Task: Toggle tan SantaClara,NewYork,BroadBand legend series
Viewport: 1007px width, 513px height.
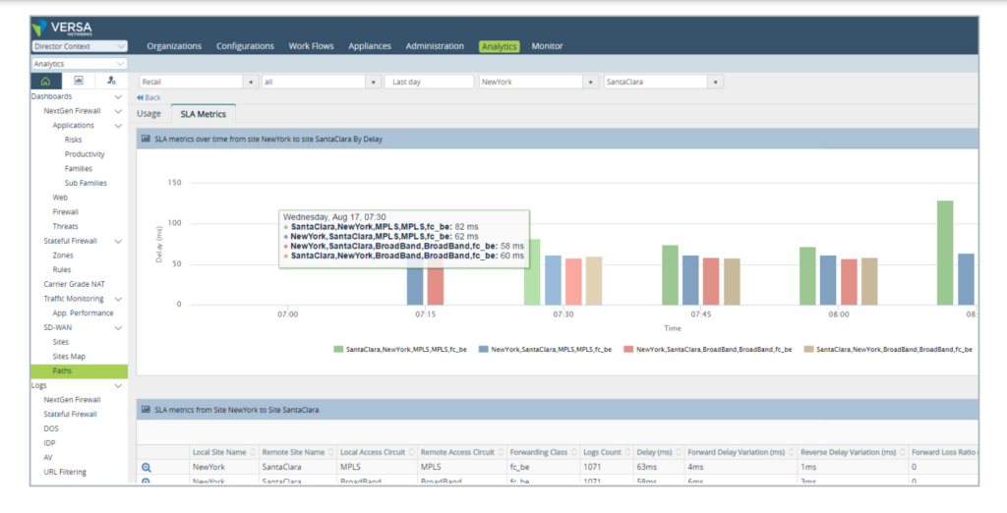Action: [x=888, y=349]
